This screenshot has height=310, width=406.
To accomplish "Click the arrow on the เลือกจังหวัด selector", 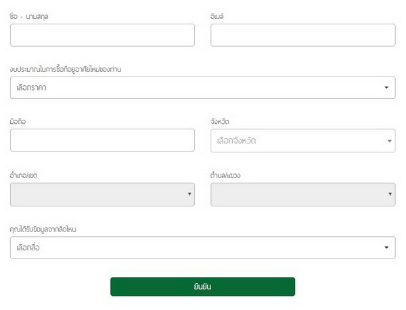I will (390, 141).
